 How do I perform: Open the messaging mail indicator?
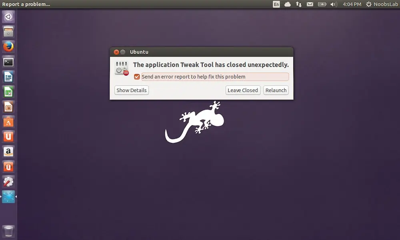[x=310, y=4]
